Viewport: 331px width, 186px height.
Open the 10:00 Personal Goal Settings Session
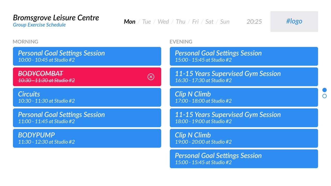(x=87, y=56)
